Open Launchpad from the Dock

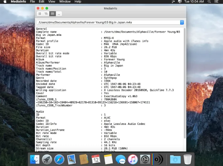47,159
